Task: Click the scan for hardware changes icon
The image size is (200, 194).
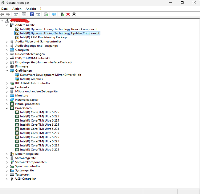Action: 54,14
